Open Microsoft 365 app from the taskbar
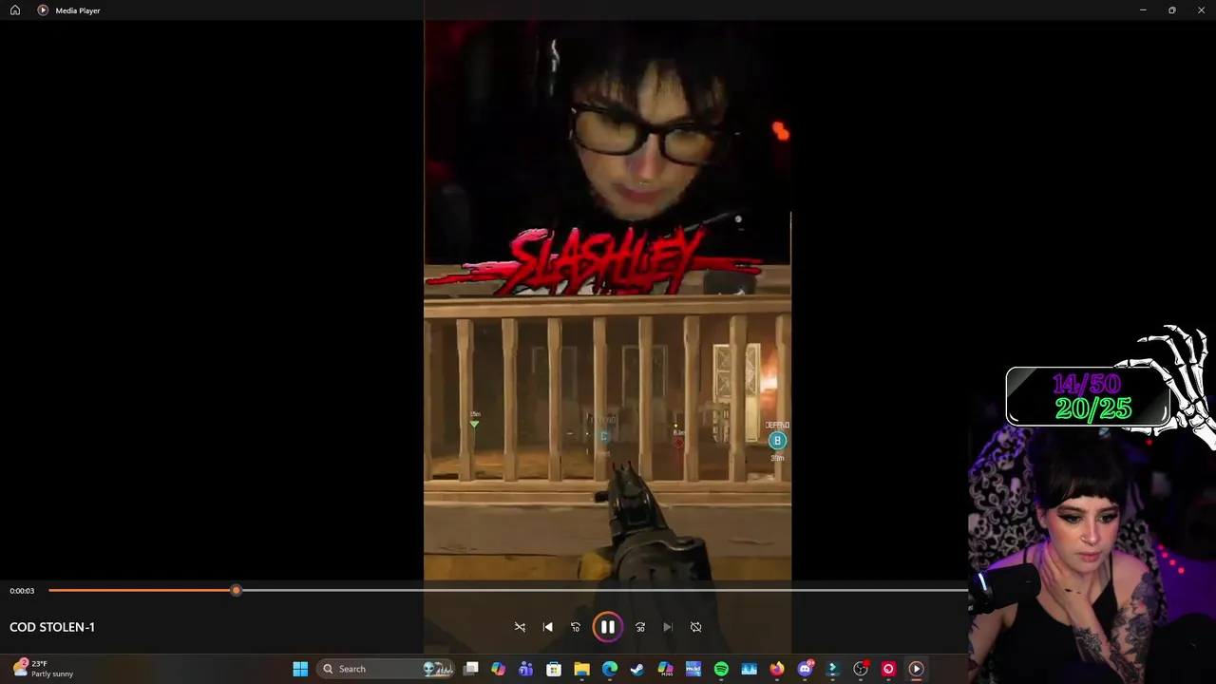This screenshot has height=684, width=1216. click(x=665, y=669)
